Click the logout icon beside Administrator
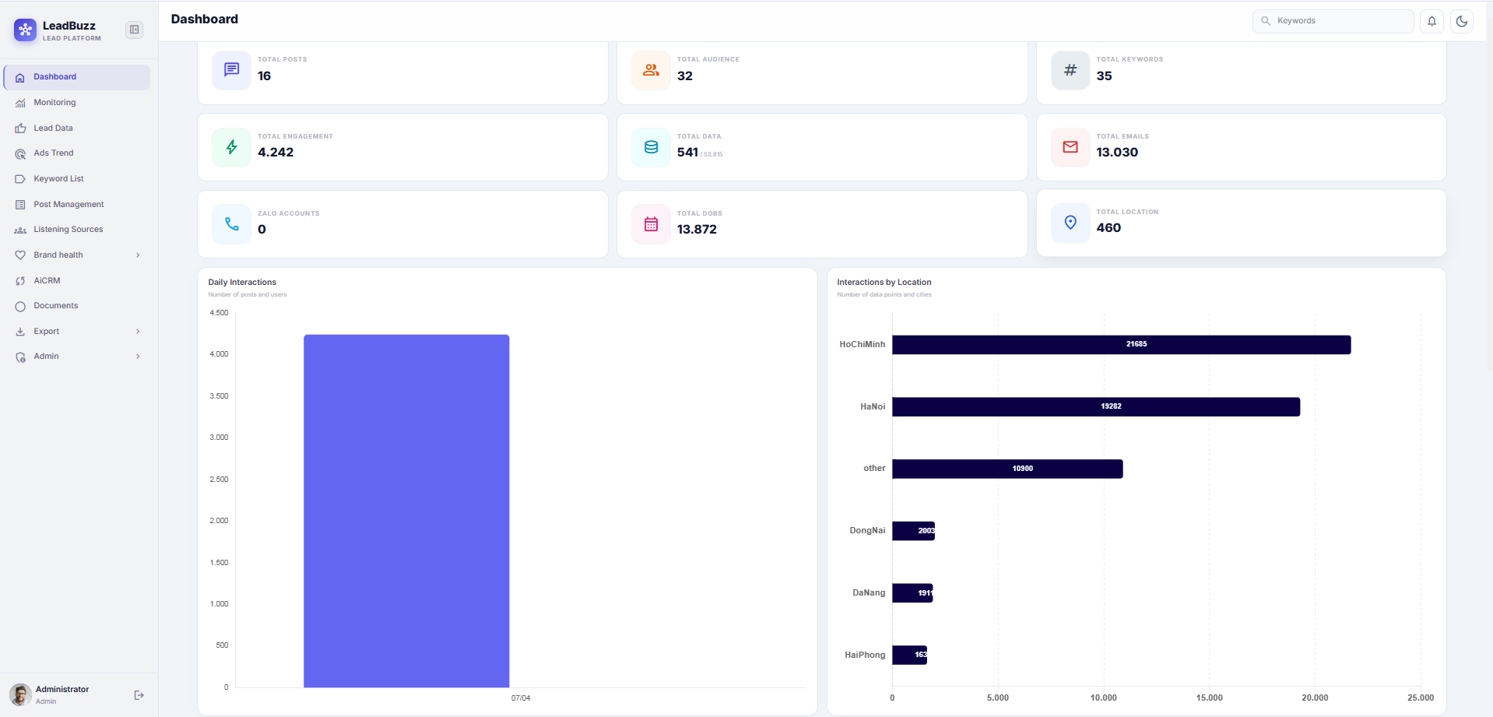1493x717 pixels. [x=139, y=695]
